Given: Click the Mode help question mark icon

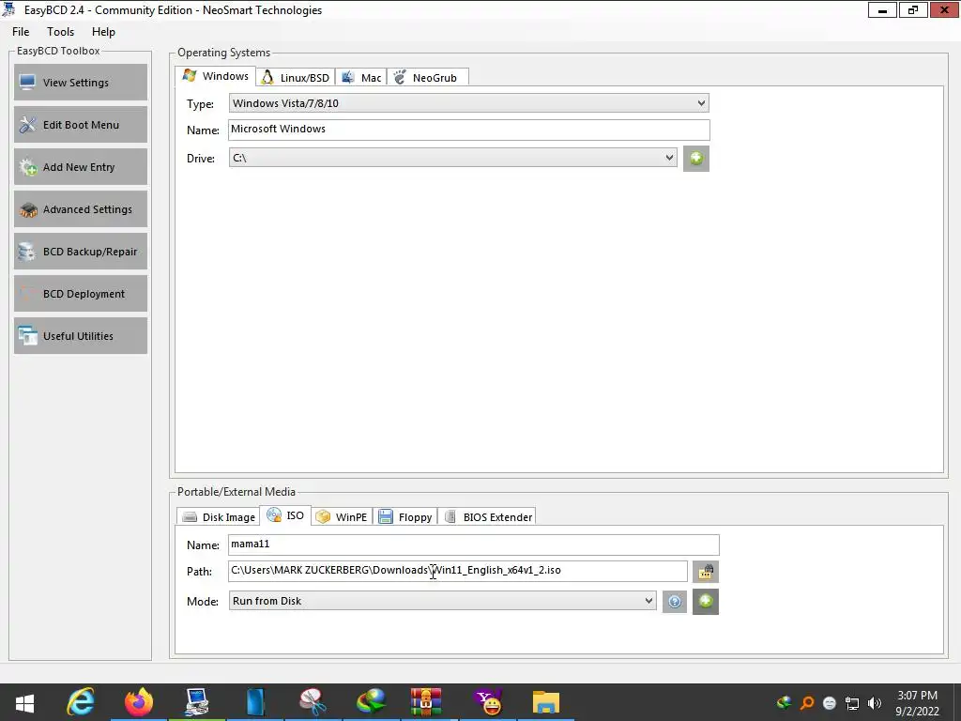Looking at the screenshot, I should pyautogui.click(x=674, y=602).
